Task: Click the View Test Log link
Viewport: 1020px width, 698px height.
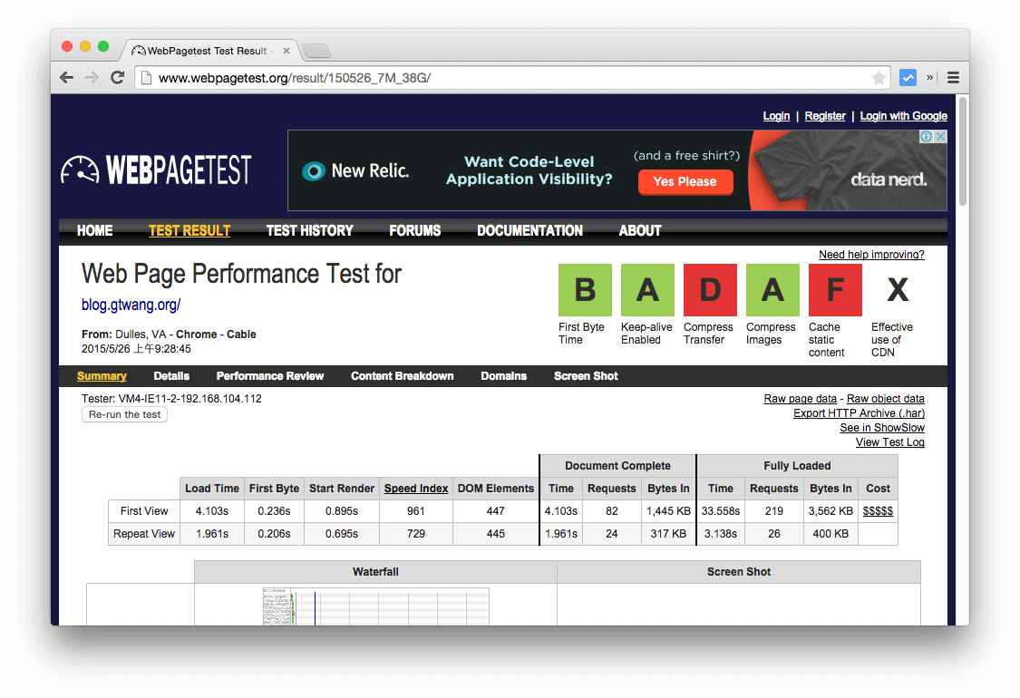Action: click(889, 441)
